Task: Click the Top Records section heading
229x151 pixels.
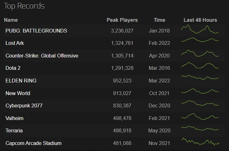Action: pos(24,6)
